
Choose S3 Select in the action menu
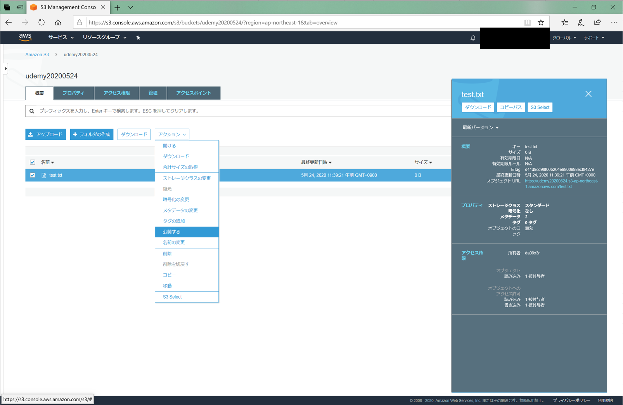point(187,297)
